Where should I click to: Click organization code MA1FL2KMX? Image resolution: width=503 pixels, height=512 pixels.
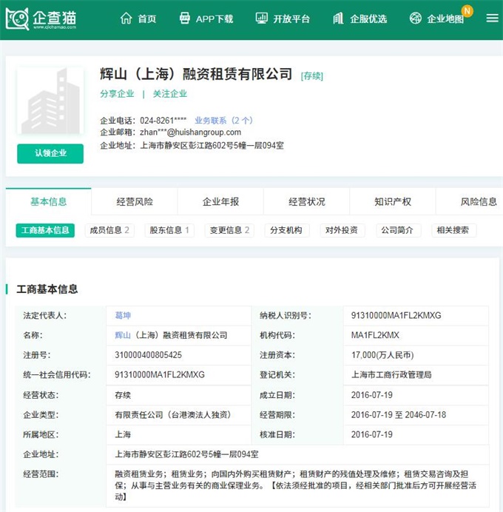(x=375, y=335)
